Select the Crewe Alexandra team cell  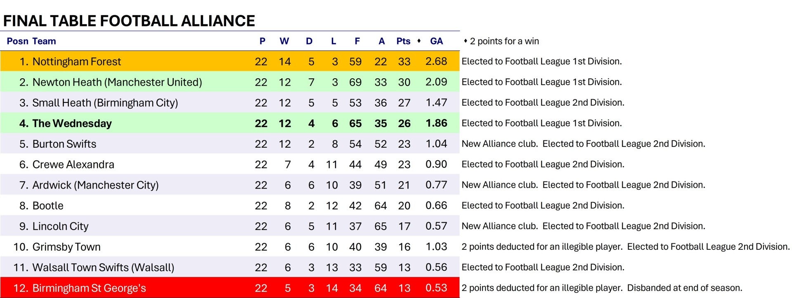point(73,165)
